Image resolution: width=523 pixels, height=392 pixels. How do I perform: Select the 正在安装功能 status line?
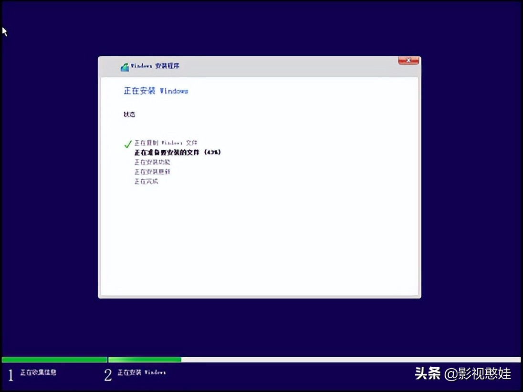153,162
